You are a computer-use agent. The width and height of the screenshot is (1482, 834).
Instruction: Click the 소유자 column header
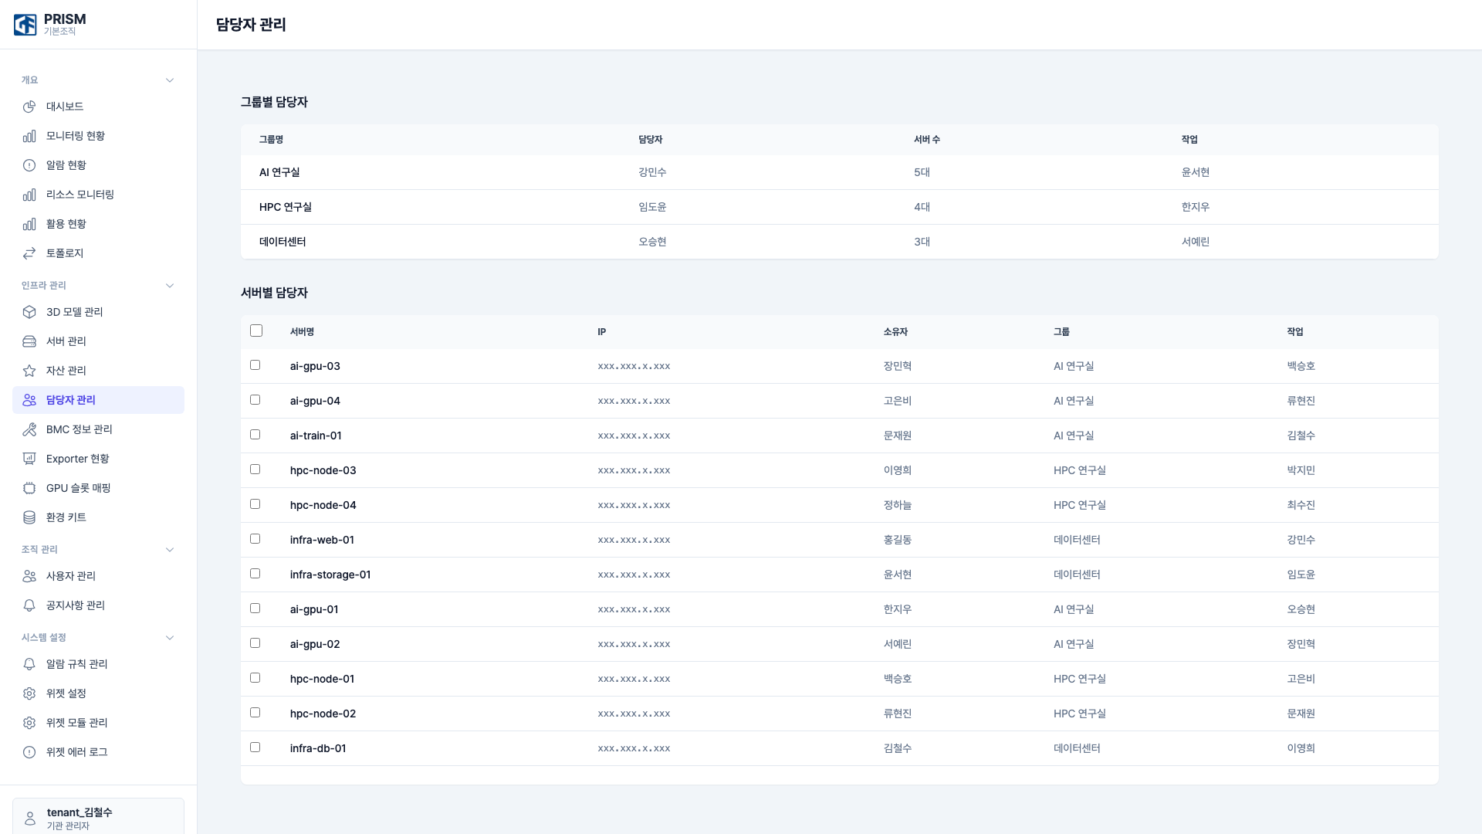(x=895, y=332)
